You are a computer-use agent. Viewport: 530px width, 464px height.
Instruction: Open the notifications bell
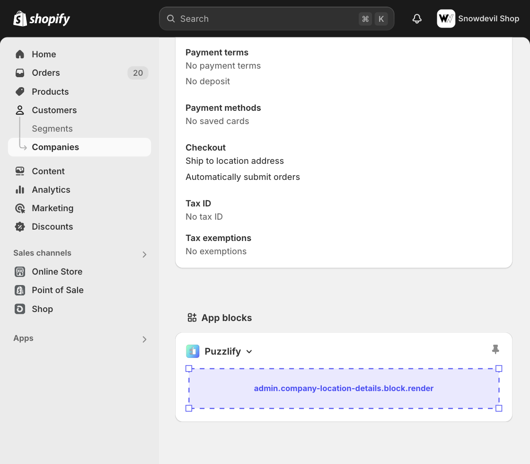tap(417, 19)
